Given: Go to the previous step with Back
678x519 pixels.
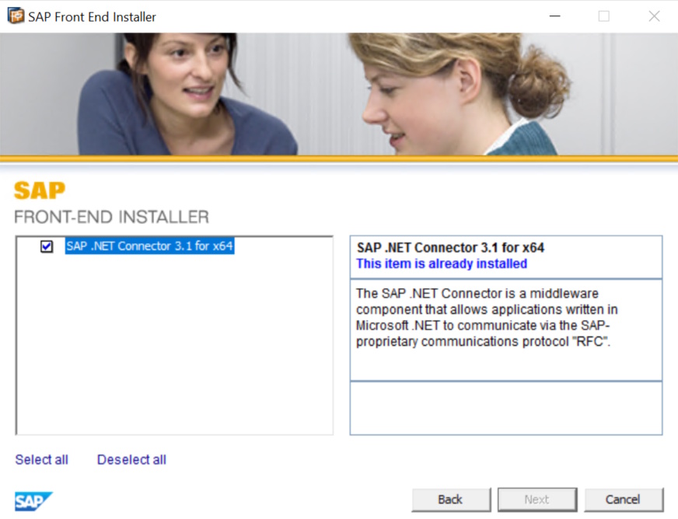Looking at the screenshot, I should point(451,500).
